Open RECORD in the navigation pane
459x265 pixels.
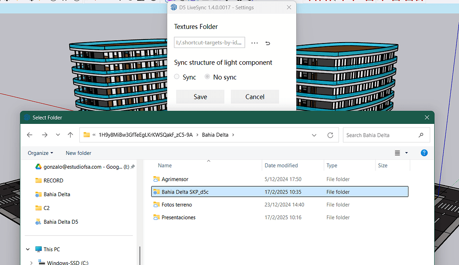[x=53, y=181]
